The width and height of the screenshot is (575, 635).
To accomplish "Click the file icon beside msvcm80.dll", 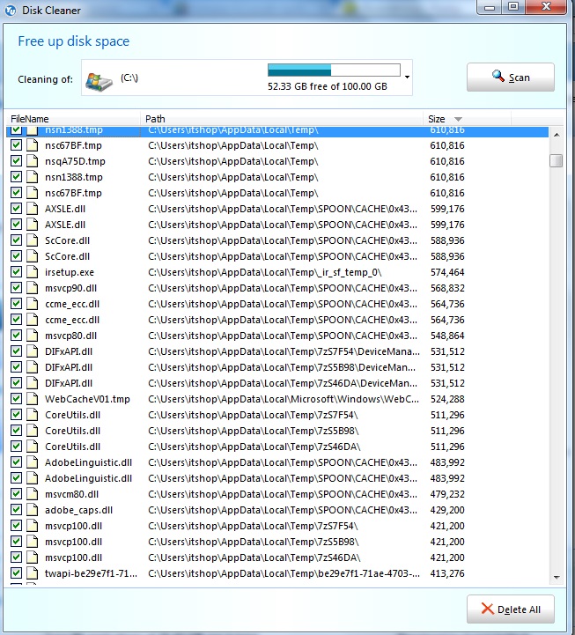I will pyautogui.click(x=32, y=494).
